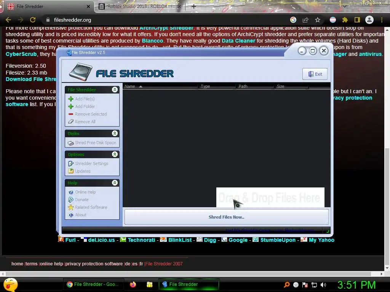
Task: Click the Shred Files Now button
Action: (226, 217)
